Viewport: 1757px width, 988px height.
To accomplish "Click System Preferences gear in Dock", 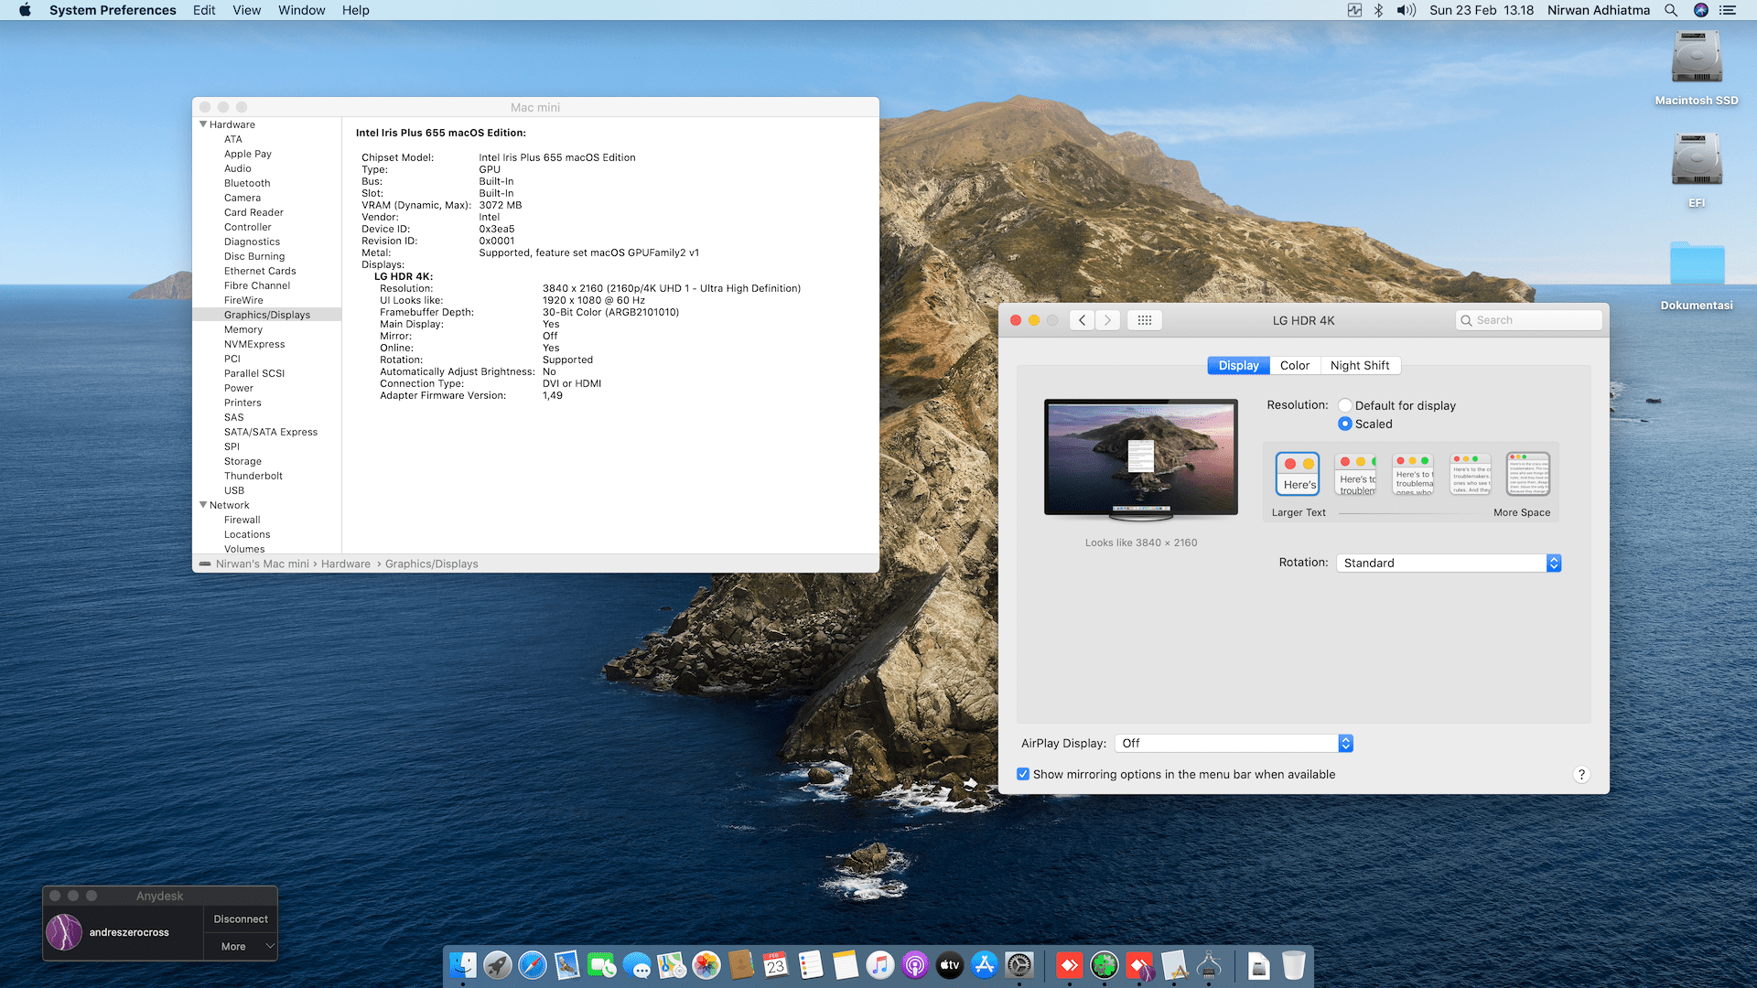I will tap(1019, 965).
